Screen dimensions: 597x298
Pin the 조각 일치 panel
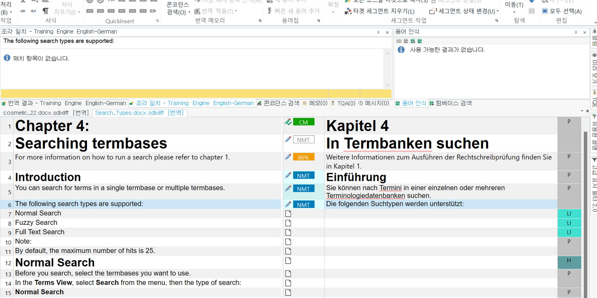coord(378,32)
